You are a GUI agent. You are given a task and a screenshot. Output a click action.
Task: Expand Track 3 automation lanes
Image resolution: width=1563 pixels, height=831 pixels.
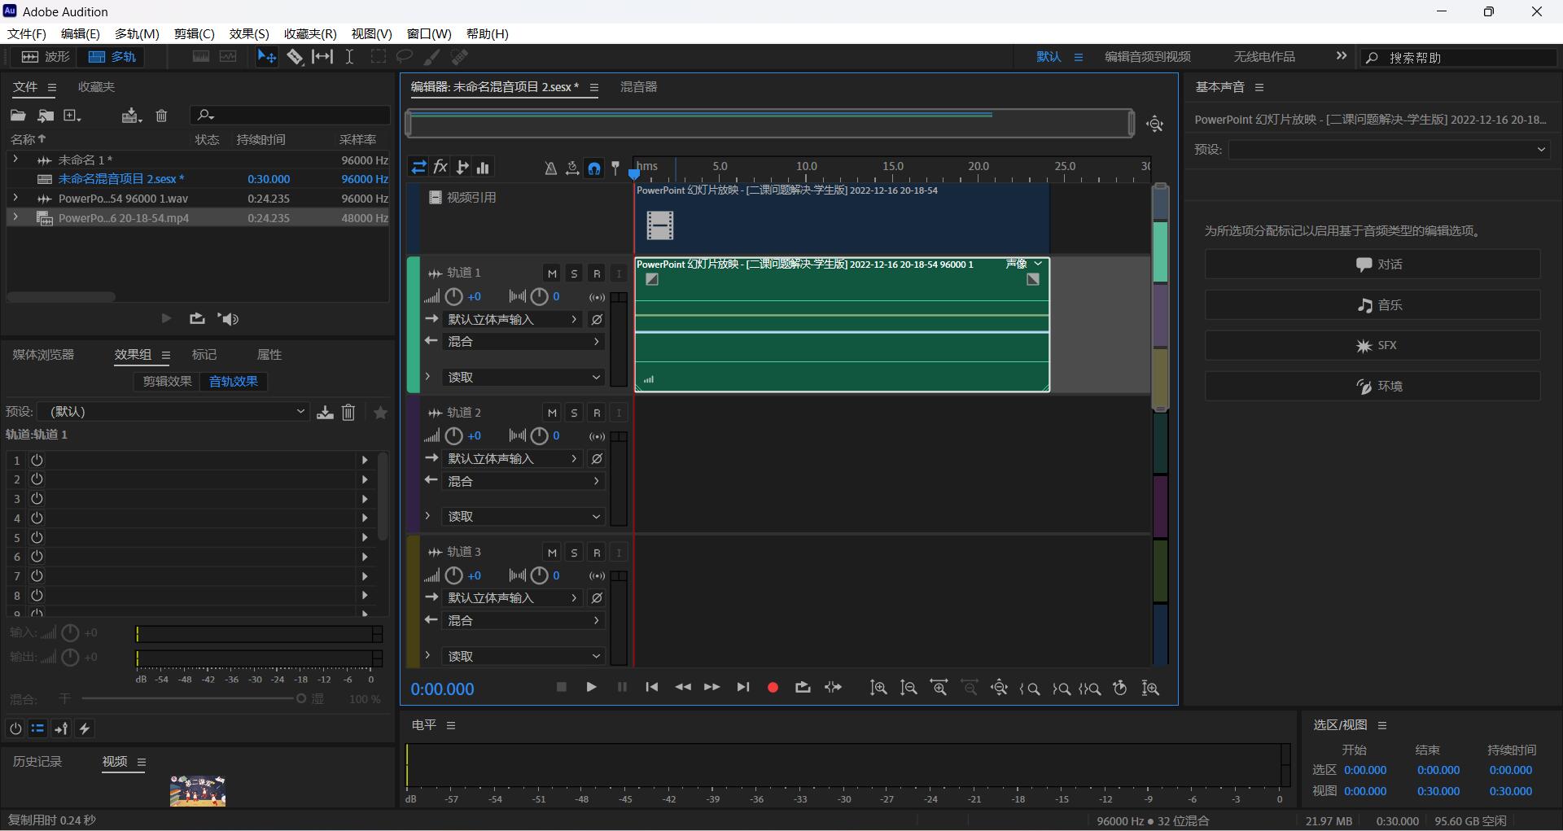click(x=427, y=656)
